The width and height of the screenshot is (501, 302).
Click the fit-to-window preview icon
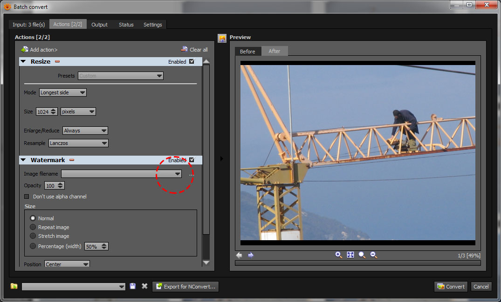350,255
